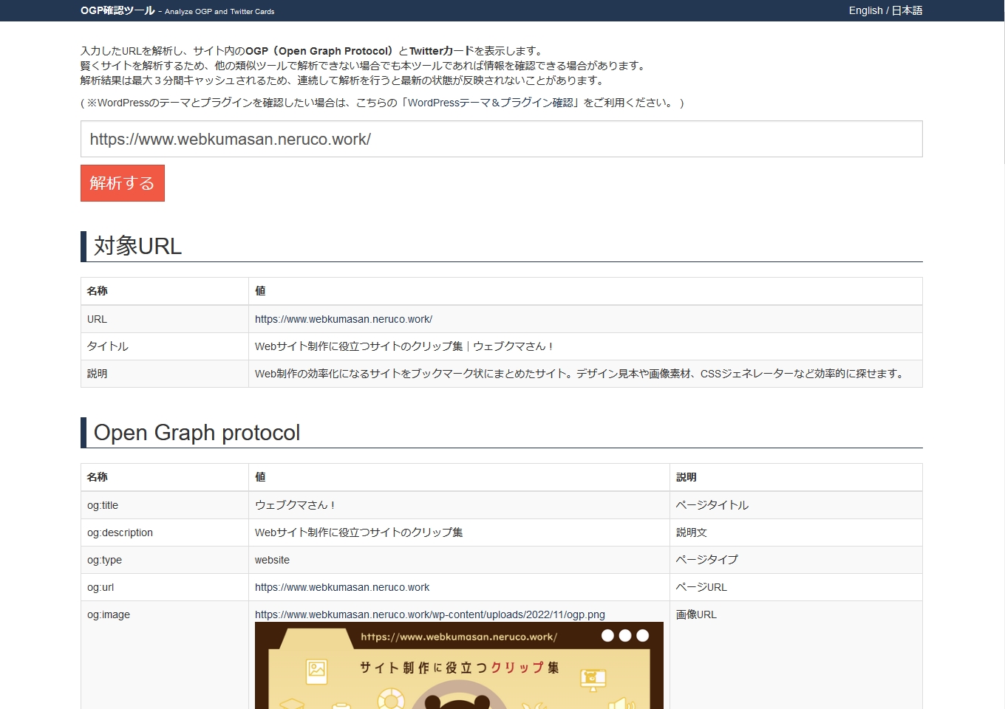
Task: Select the 説明文 description cell
Action: (692, 532)
